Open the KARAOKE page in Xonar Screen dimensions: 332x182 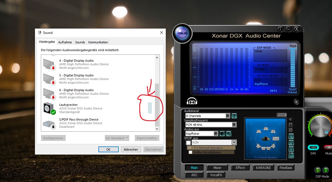click(x=263, y=168)
